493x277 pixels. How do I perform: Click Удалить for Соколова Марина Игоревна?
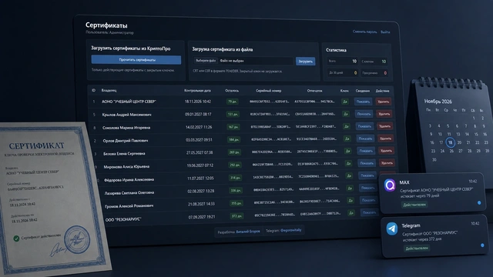(x=384, y=126)
